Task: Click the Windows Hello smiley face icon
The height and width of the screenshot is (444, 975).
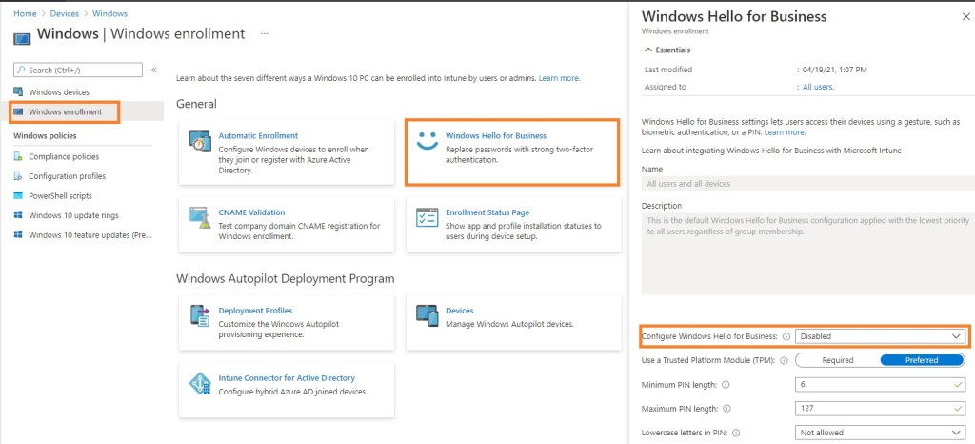Action: click(x=428, y=141)
